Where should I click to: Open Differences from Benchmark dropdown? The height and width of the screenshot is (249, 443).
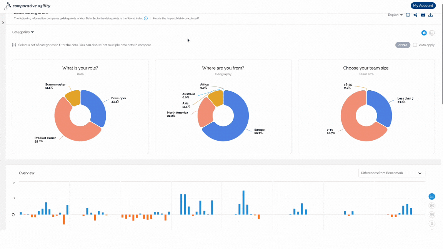click(x=391, y=173)
